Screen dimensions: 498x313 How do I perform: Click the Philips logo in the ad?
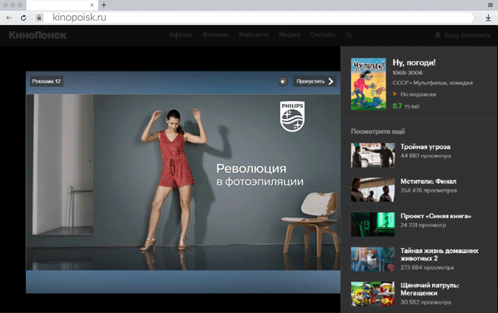[292, 117]
